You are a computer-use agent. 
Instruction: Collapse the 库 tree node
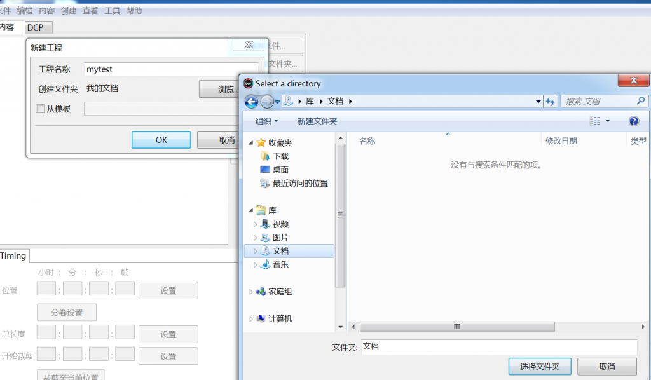pyautogui.click(x=252, y=210)
